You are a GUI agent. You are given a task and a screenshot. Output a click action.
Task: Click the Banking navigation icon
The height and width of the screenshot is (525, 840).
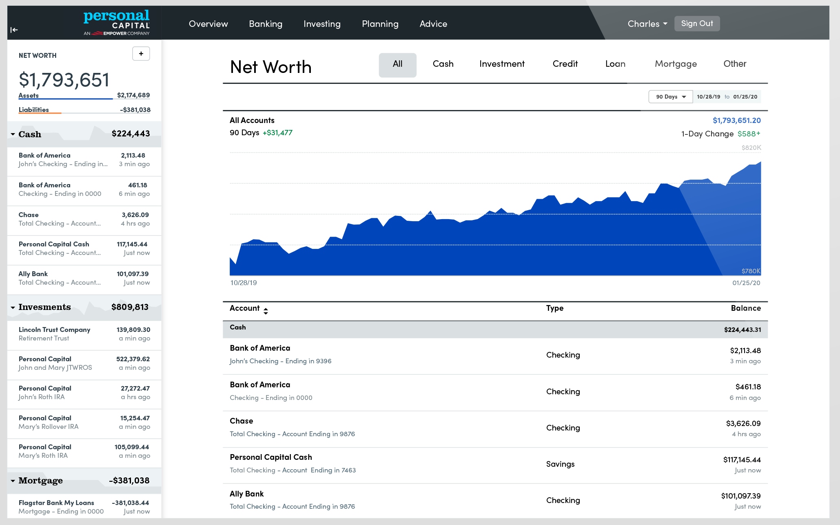[x=265, y=24]
